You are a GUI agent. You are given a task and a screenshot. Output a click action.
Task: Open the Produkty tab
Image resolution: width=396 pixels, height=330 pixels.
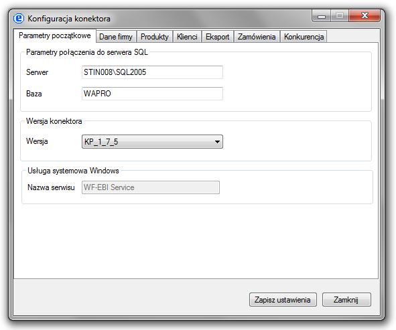[155, 37]
